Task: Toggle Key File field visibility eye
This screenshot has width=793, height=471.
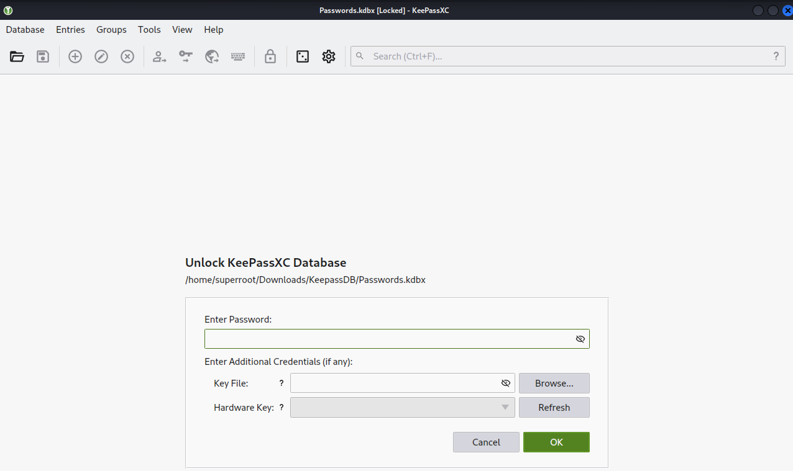Action: coord(506,384)
